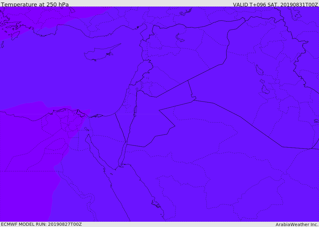This screenshot has height=227, width=319.
Task: Click Lake Tharthar in Iraq
Action: click(259, 70)
